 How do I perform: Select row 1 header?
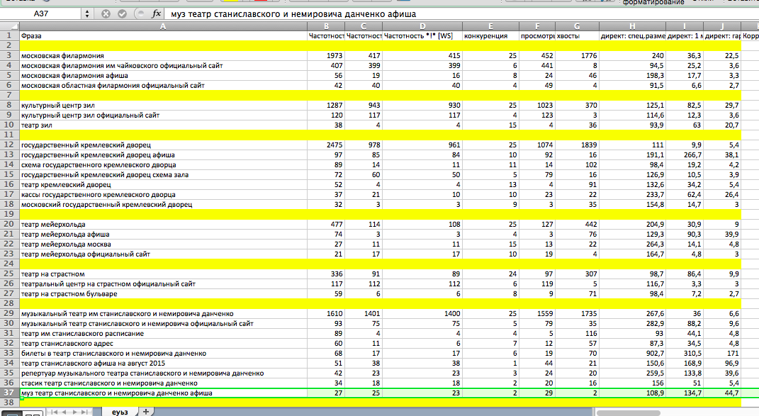coord(10,36)
